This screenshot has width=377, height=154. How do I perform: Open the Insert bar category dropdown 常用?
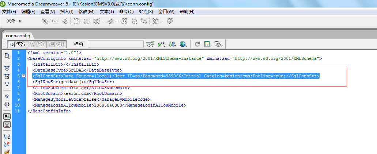click(14, 21)
